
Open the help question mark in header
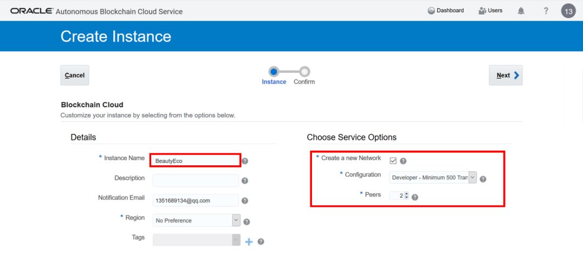point(546,11)
